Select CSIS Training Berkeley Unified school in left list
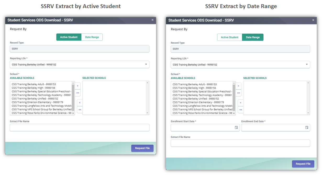The width and height of the screenshot is (322, 175). tap(35, 99)
